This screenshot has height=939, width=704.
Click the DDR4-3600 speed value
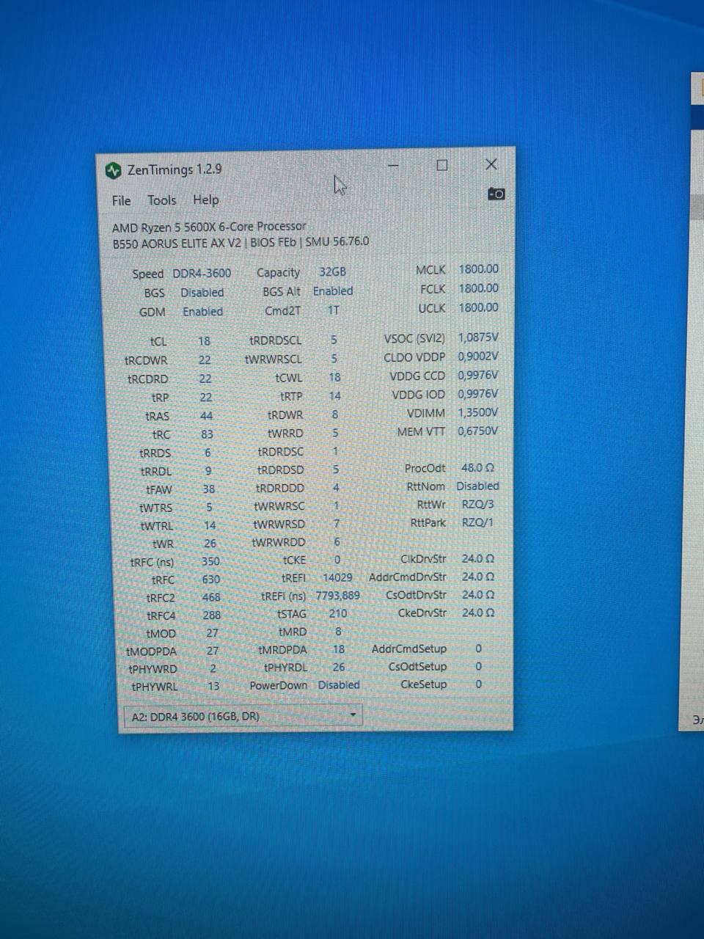coord(202,273)
